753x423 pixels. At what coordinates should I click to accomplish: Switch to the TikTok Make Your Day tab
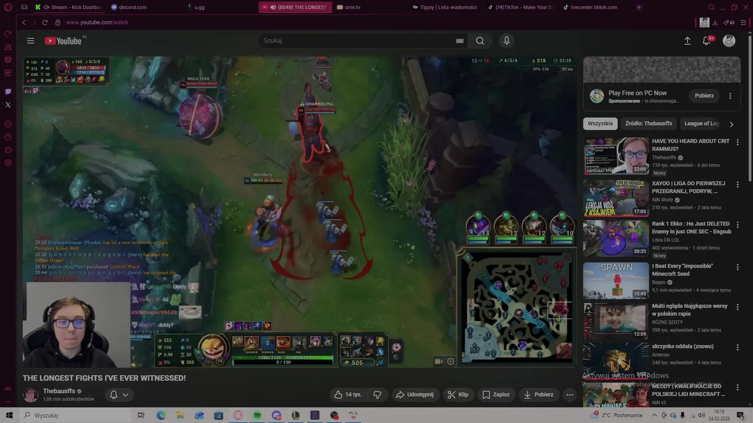[521, 7]
